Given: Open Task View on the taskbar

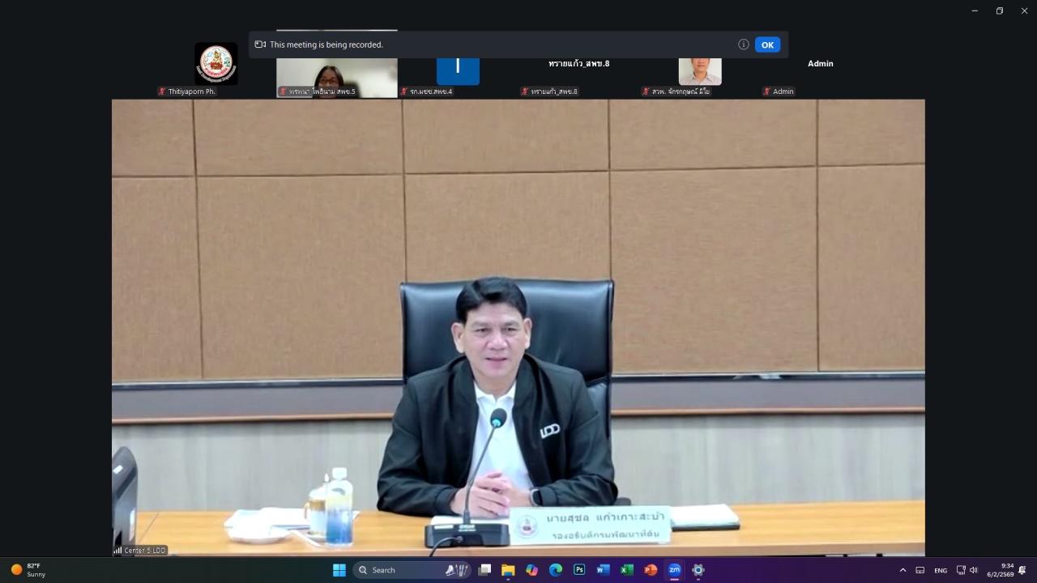Looking at the screenshot, I should [484, 570].
